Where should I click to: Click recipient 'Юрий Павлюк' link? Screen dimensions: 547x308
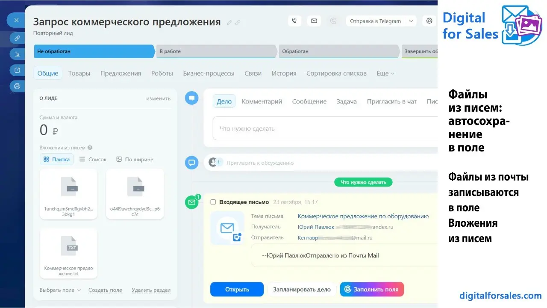coord(316,227)
